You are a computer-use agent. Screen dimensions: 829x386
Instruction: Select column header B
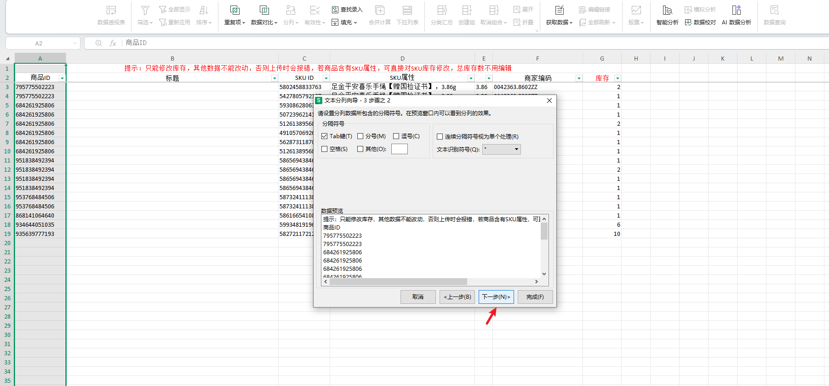tap(172, 58)
